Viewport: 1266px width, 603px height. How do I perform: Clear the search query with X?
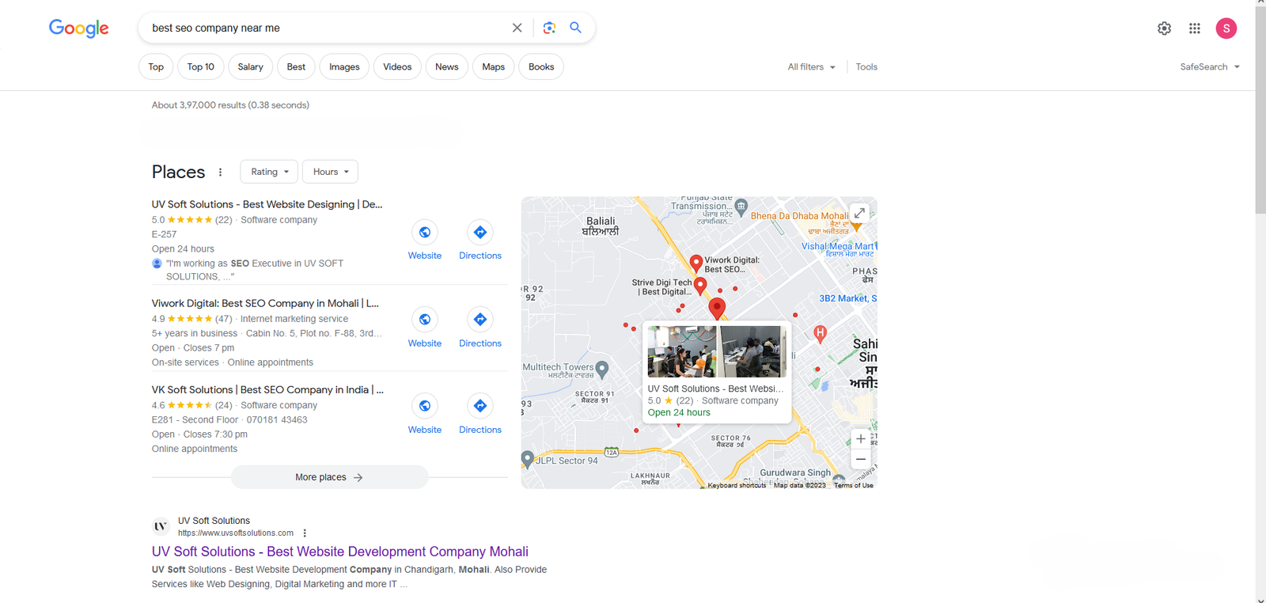(517, 28)
